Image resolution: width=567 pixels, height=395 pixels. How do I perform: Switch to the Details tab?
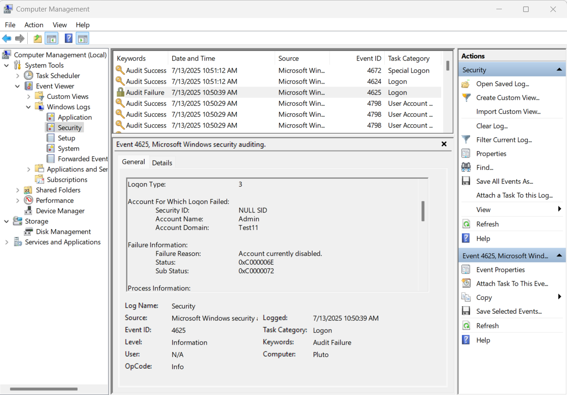point(162,163)
